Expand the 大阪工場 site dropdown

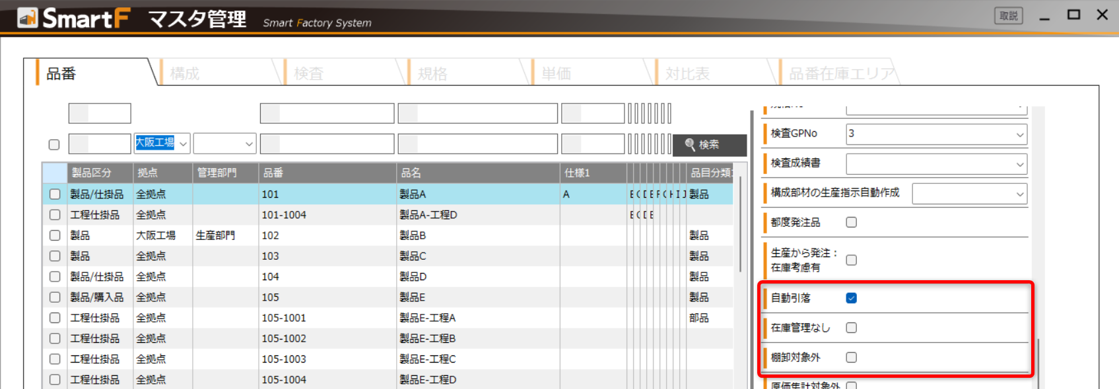pos(183,144)
